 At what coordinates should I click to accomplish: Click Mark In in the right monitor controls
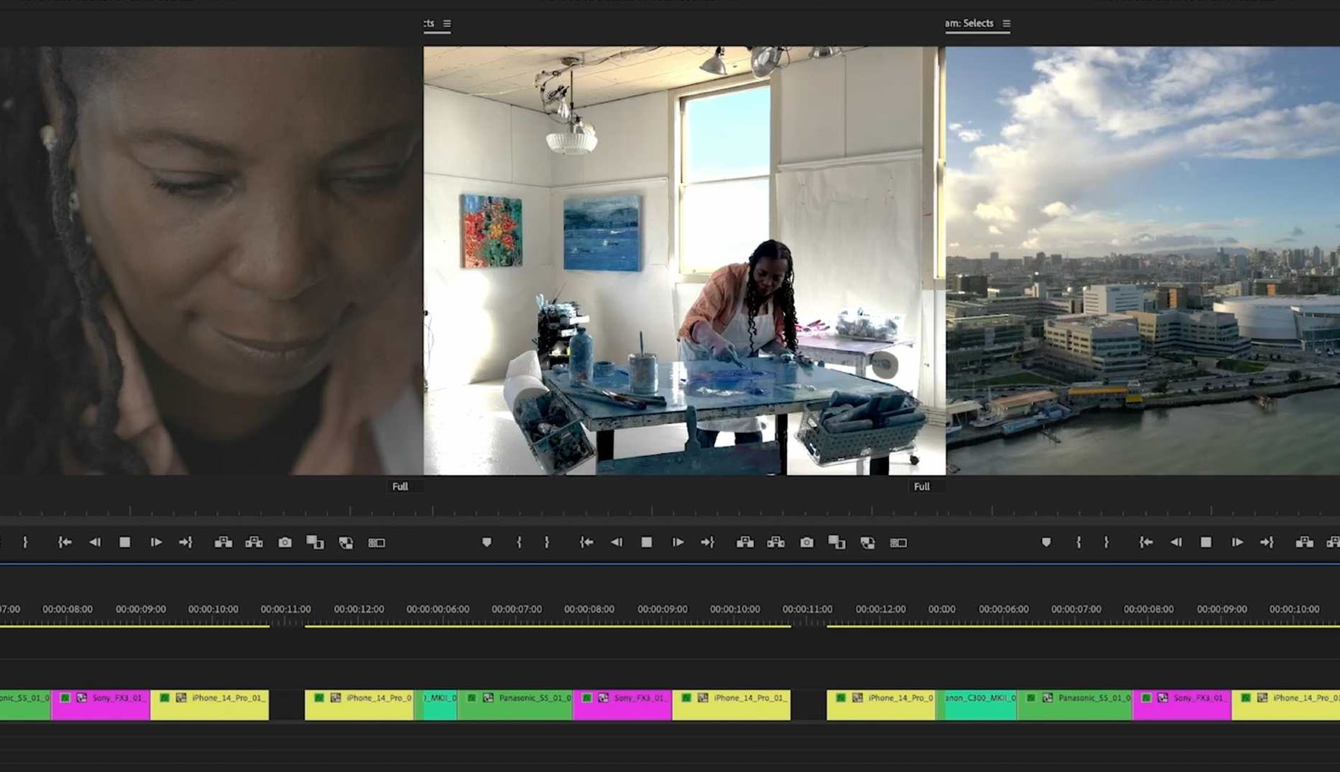coord(1079,543)
